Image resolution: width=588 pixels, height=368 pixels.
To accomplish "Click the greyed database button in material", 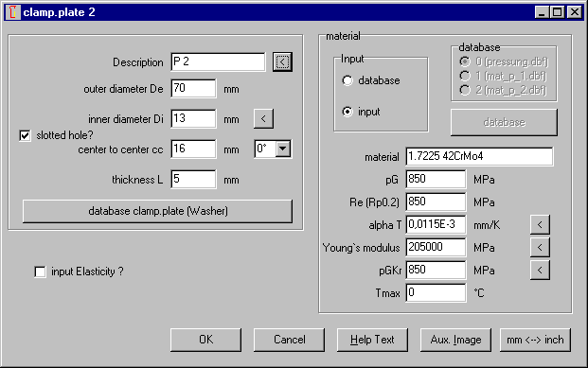I will 504,123.
